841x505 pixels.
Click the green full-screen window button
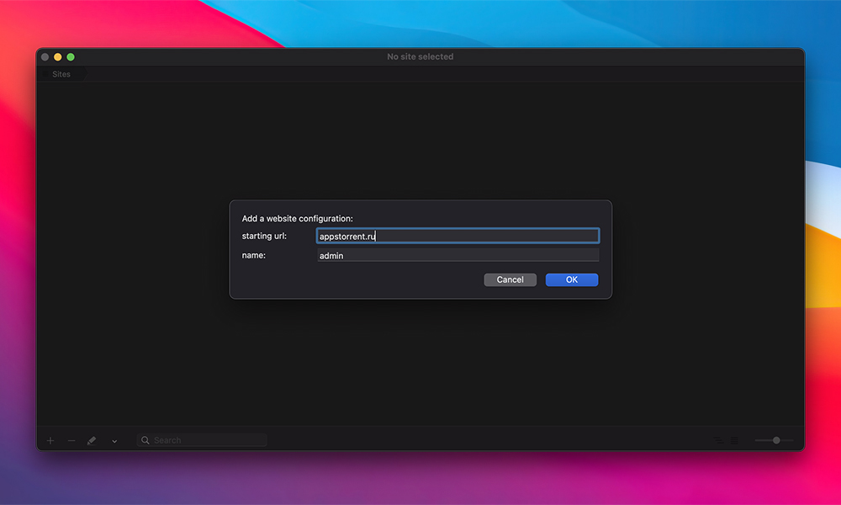click(x=71, y=57)
